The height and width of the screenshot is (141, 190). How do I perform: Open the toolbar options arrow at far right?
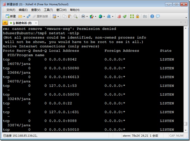186,18
